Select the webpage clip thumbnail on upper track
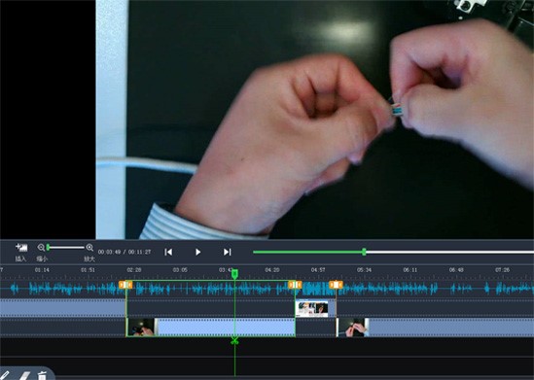Image resolution: width=534 pixels, height=380 pixels. point(311,308)
